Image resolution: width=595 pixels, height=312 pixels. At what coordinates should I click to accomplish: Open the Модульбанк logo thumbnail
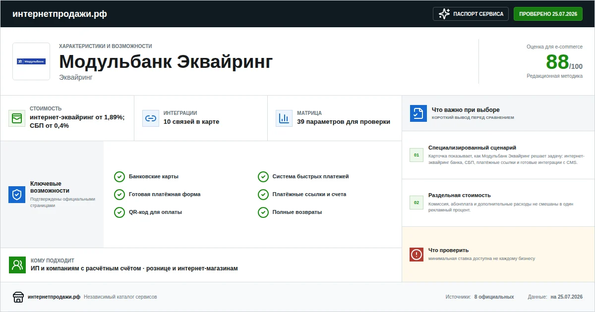[31, 61]
